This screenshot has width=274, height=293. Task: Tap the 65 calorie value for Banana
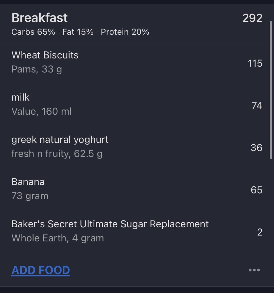click(257, 190)
